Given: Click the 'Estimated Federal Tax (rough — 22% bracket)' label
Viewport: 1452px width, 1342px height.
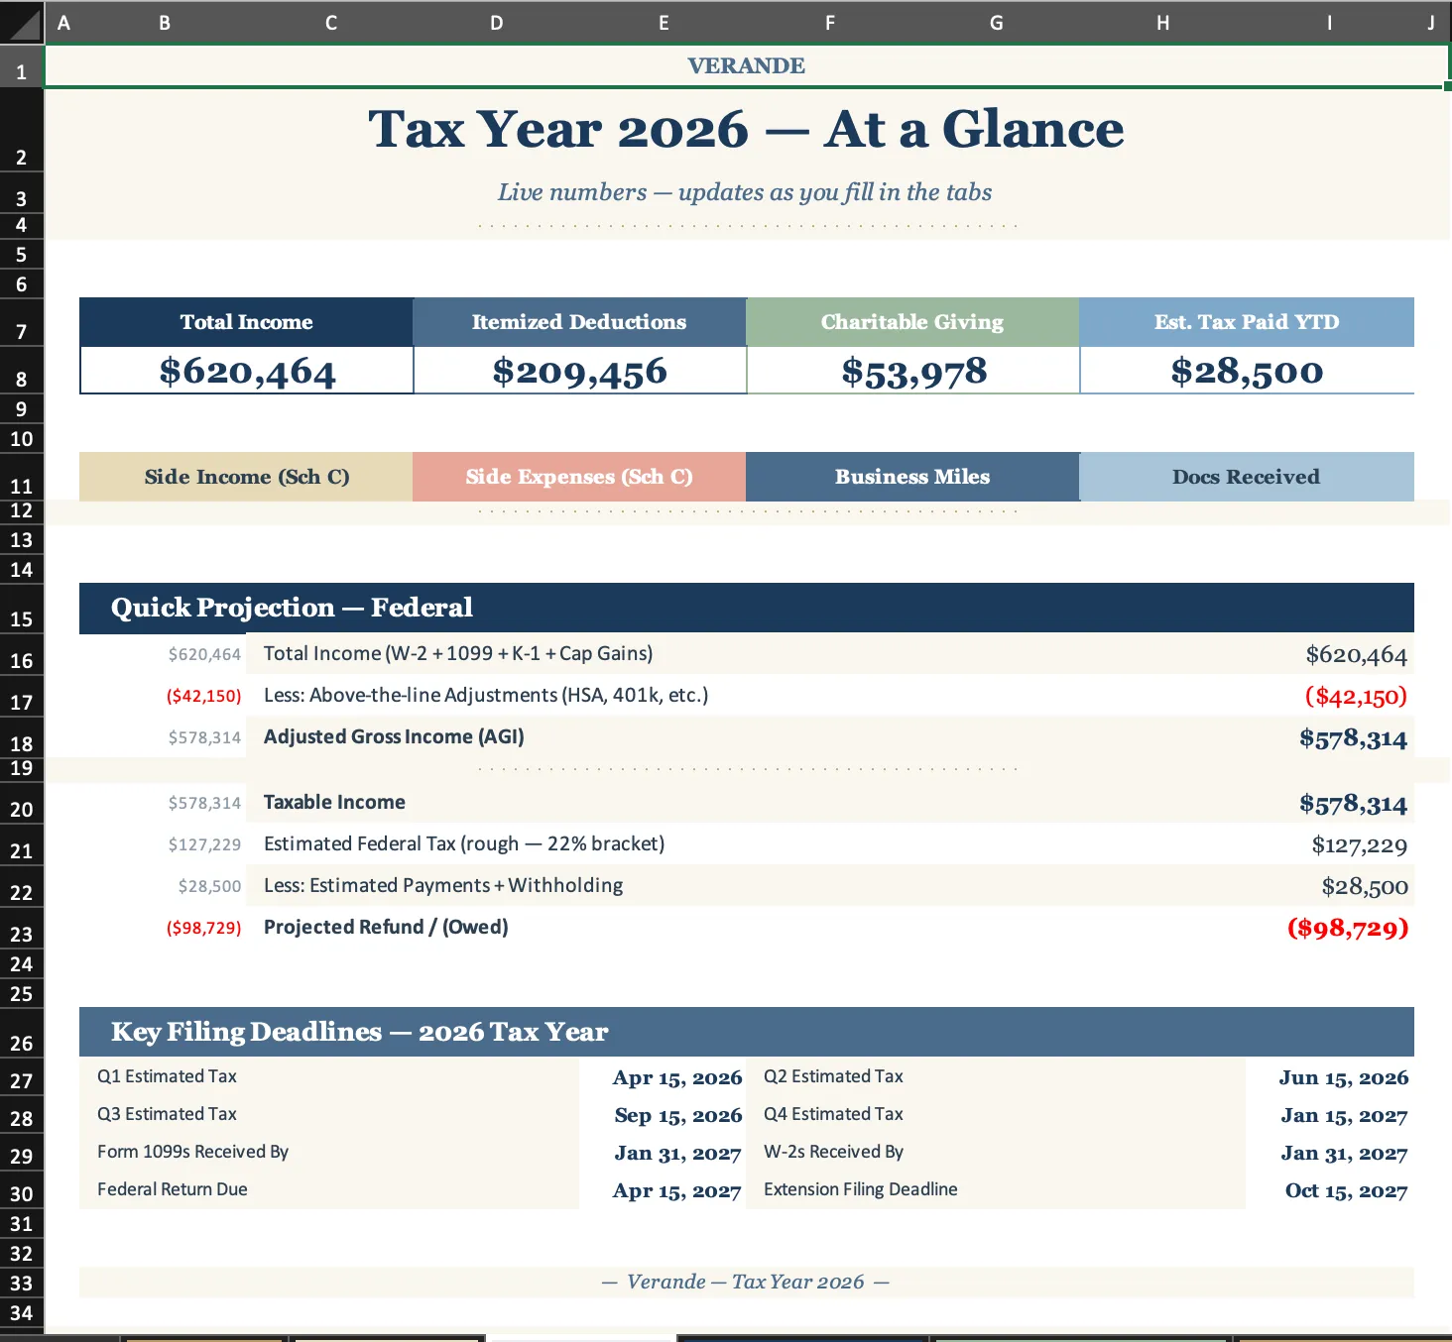Looking at the screenshot, I should tap(464, 844).
